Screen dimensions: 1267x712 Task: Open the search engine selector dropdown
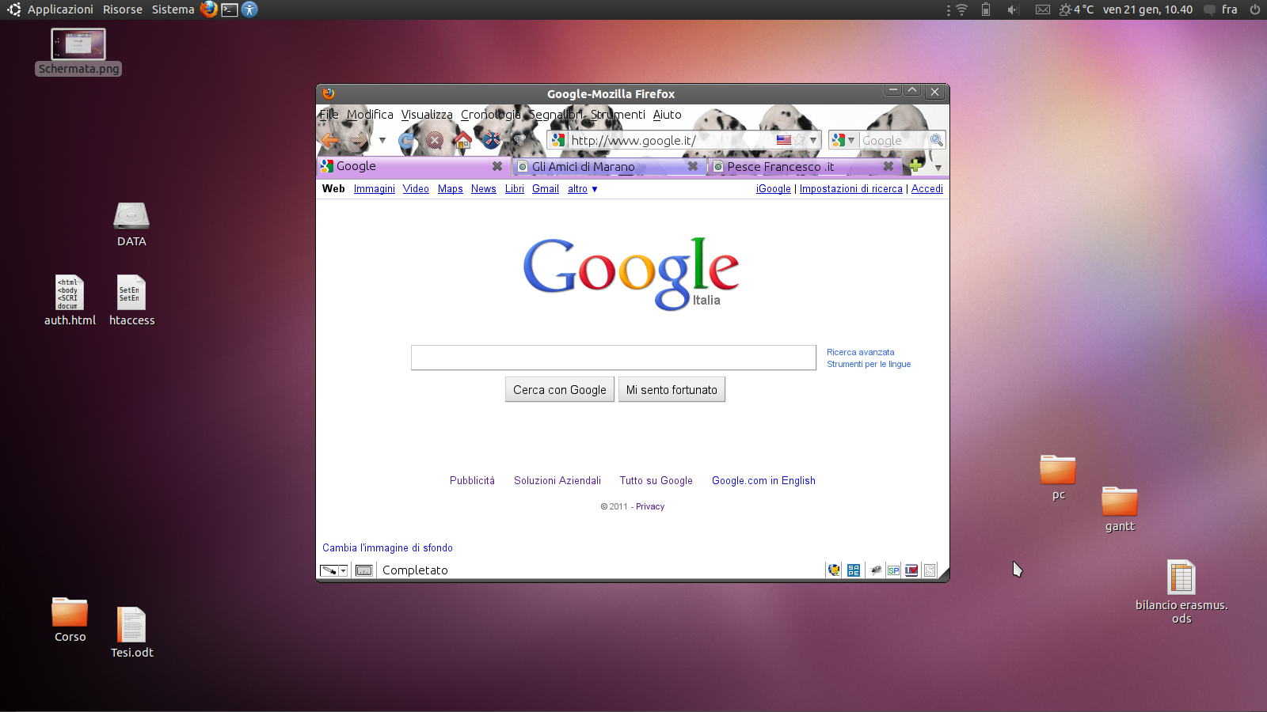(843, 140)
